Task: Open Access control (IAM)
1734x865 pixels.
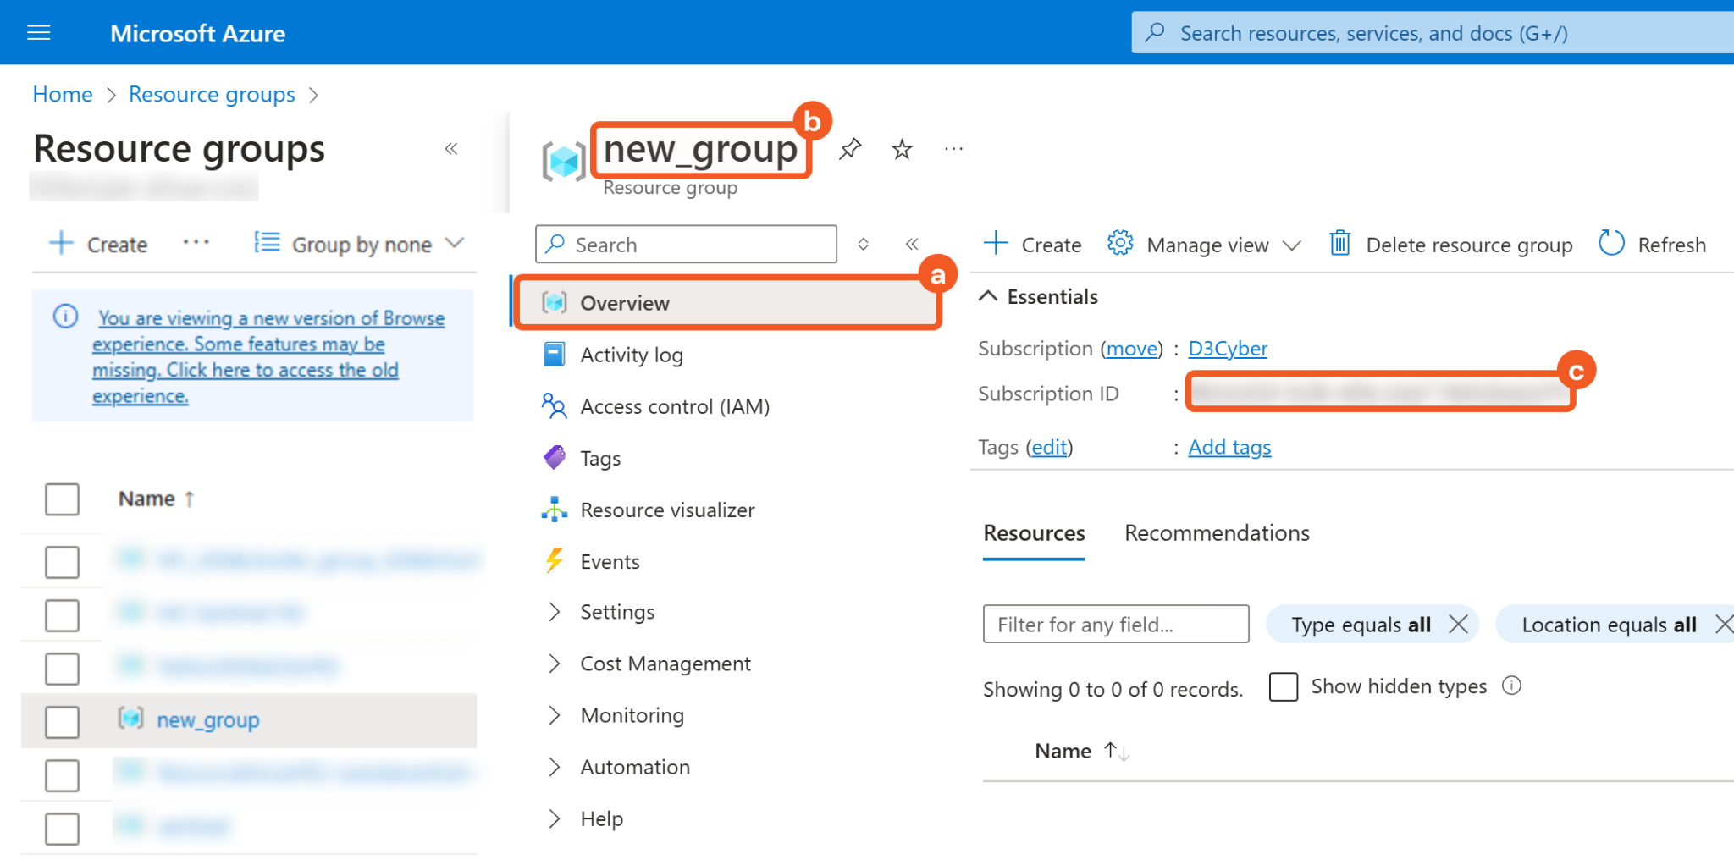Action: [x=674, y=406]
